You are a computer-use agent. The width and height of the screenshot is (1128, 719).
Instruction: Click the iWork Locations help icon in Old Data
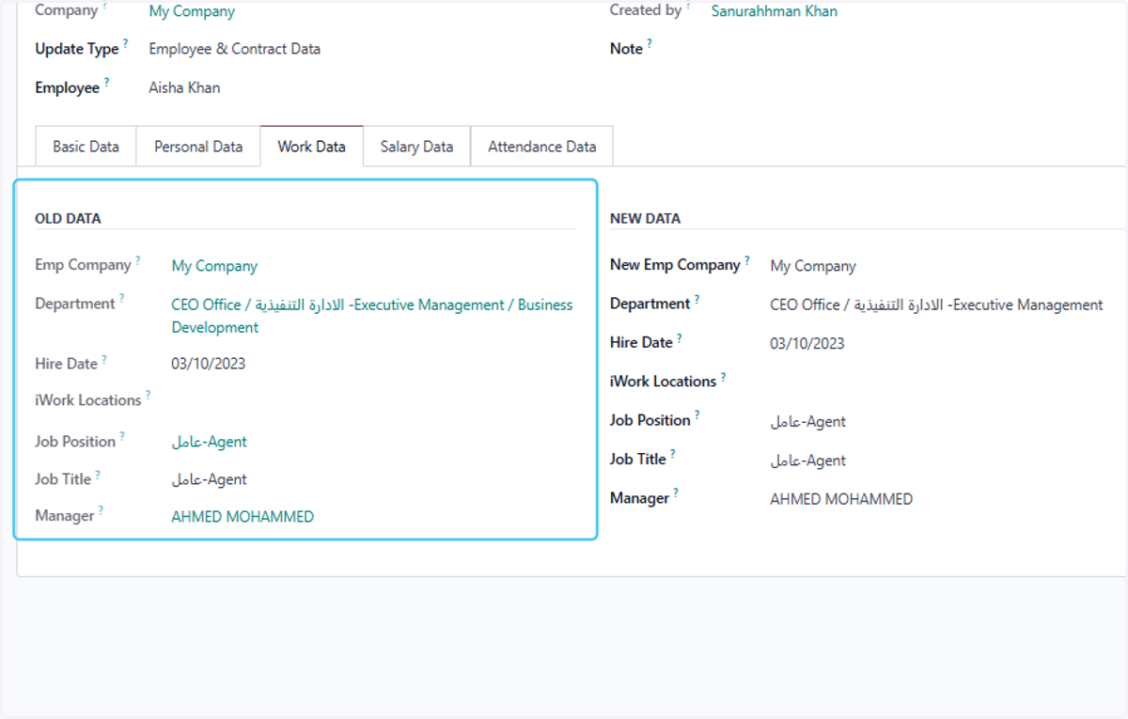pos(148,395)
